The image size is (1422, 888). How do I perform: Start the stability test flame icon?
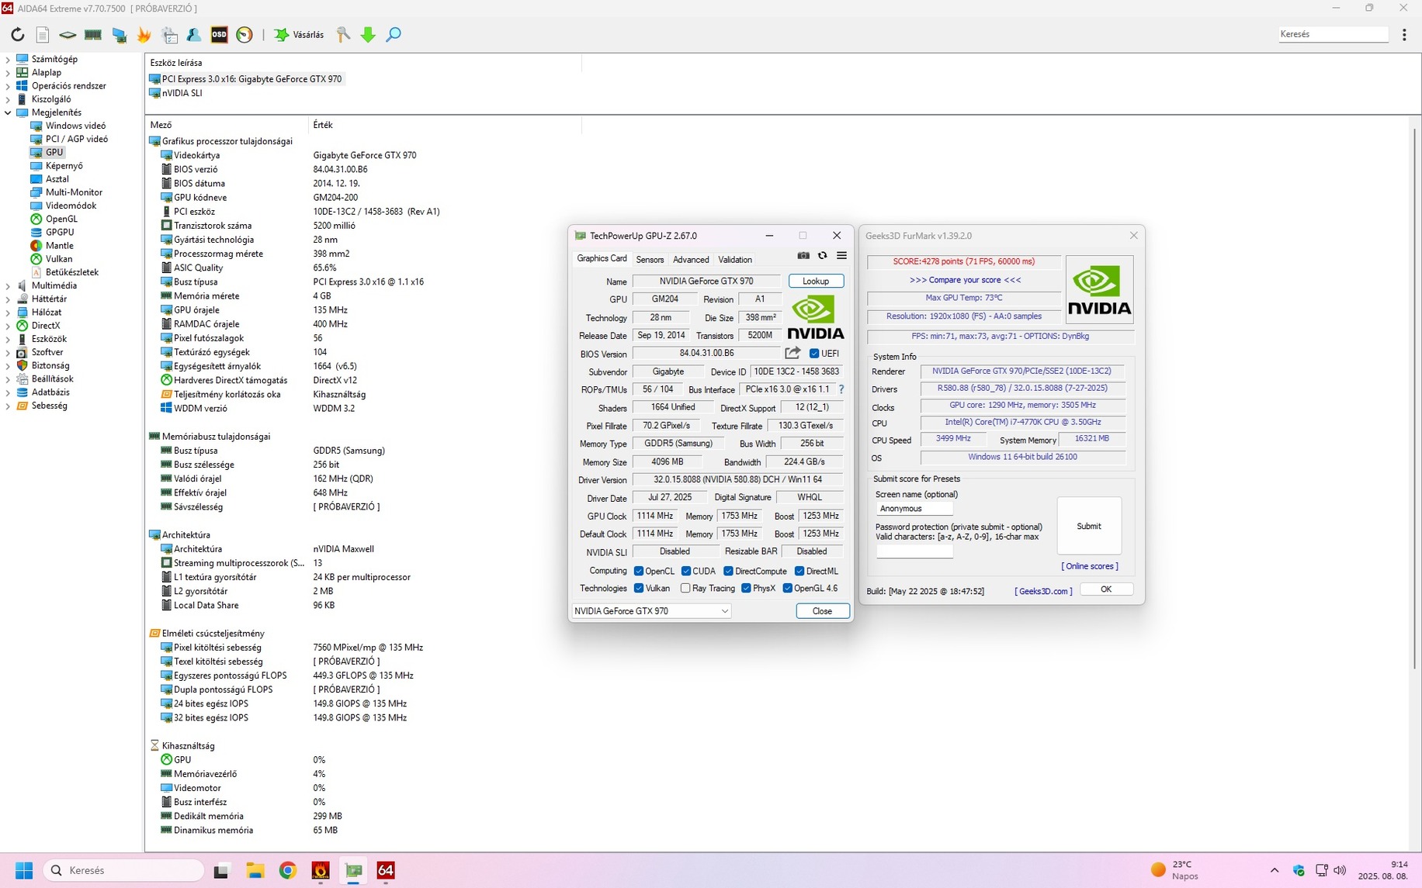click(144, 35)
